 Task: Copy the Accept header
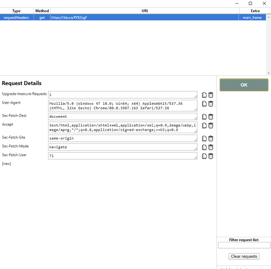(204, 126)
